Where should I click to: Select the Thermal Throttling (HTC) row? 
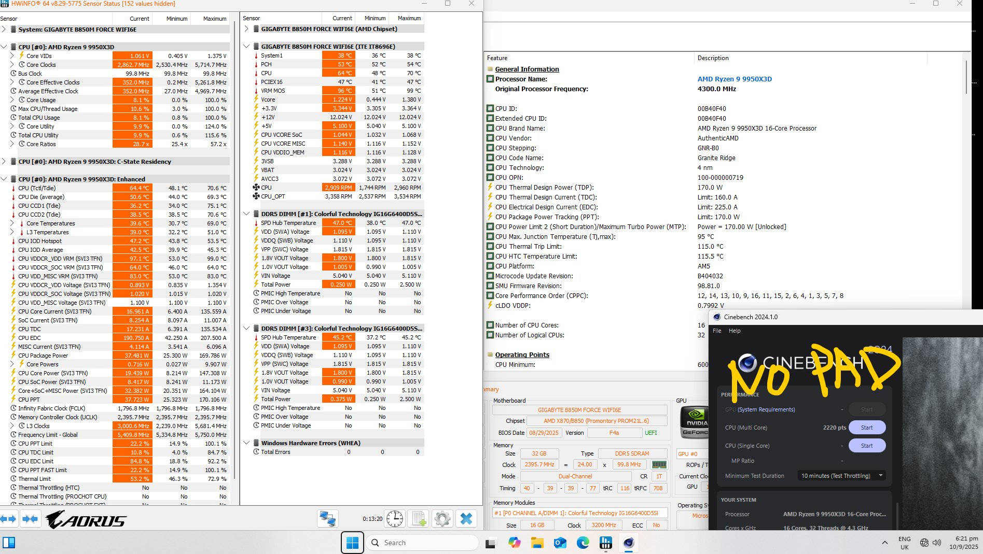click(x=114, y=488)
